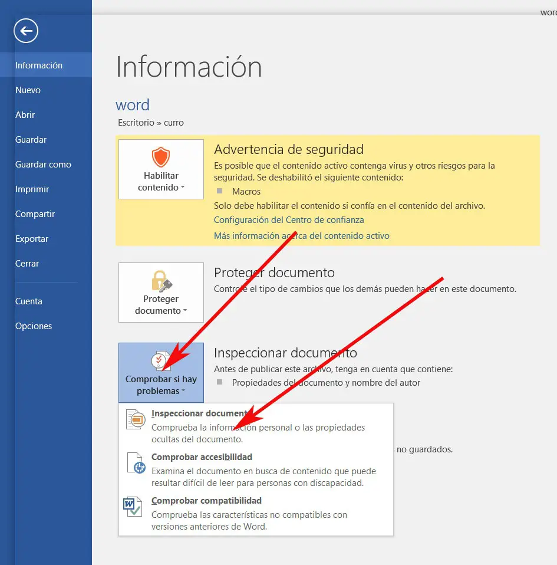
Task: Click the Comprobar compatibilidad Word icon
Action: 133,506
